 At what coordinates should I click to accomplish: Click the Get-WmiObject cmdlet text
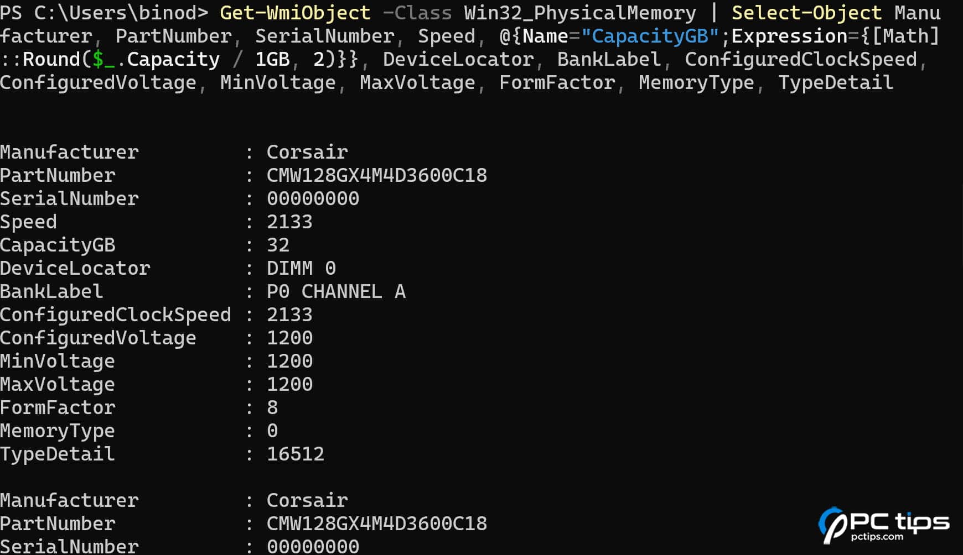click(295, 13)
